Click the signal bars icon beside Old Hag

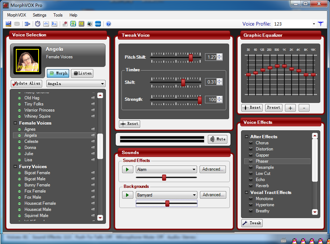93,98
